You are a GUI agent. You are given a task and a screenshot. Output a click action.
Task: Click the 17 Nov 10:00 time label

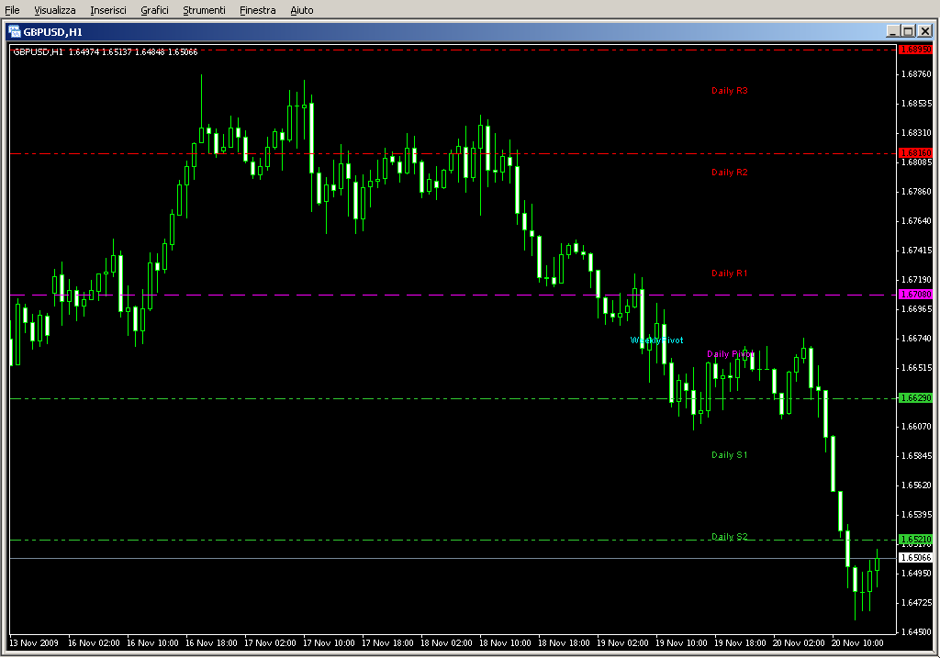[329, 643]
